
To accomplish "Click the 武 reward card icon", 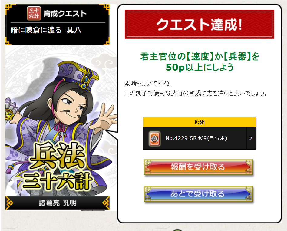I will click(x=155, y=139).
